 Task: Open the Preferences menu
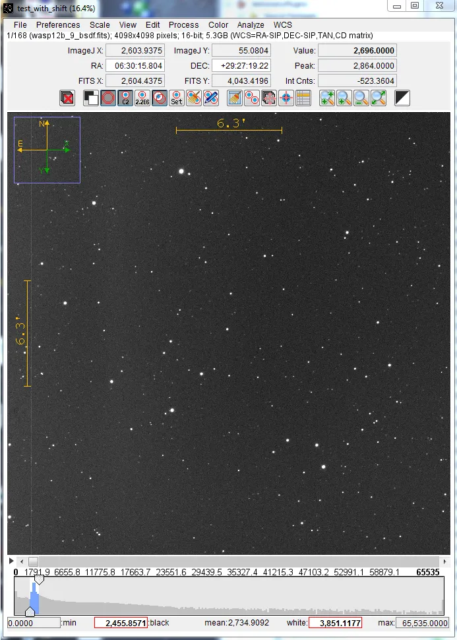58,25
